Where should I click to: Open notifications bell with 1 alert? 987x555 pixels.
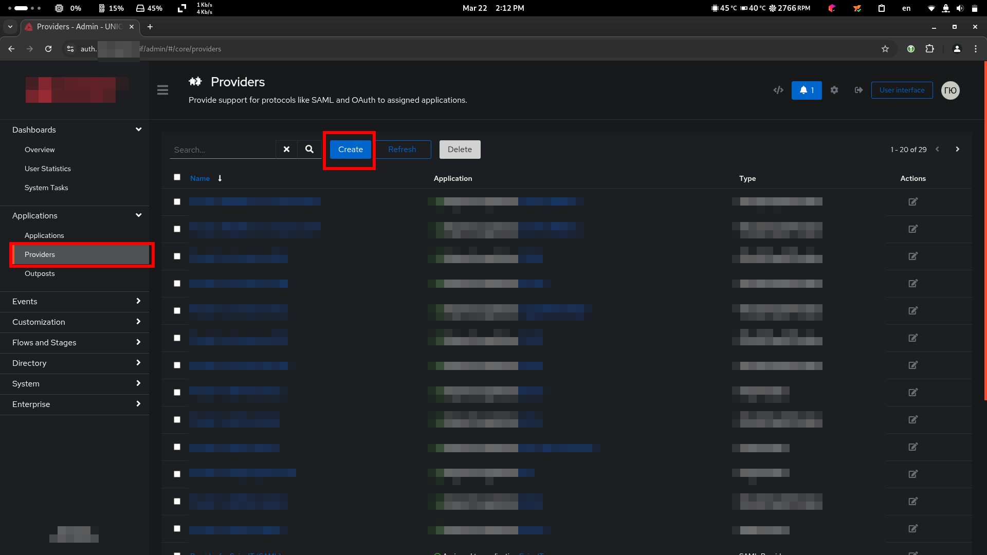(806, 90)
